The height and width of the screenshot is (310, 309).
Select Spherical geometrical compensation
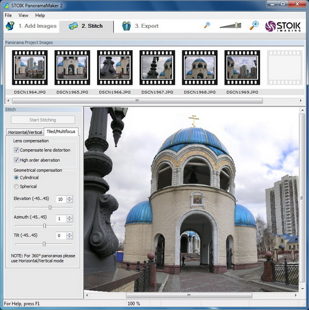click(x=16, y=186)
